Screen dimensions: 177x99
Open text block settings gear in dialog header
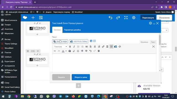tap(150, 23)
